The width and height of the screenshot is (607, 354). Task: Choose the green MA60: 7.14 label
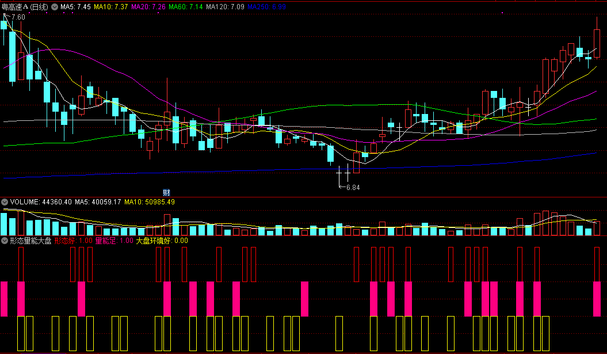(185, 7)
